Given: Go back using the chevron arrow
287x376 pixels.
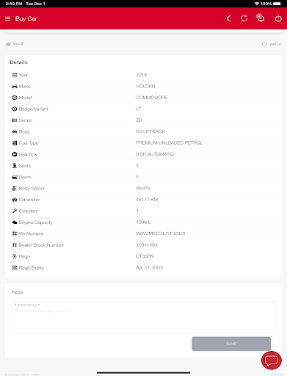Looking at the screenshot, I should [228, 18].
